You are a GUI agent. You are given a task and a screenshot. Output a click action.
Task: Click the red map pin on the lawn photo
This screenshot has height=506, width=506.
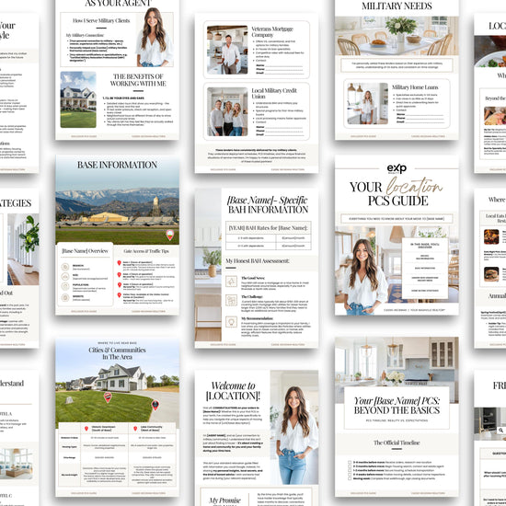(x=108, y=397)
